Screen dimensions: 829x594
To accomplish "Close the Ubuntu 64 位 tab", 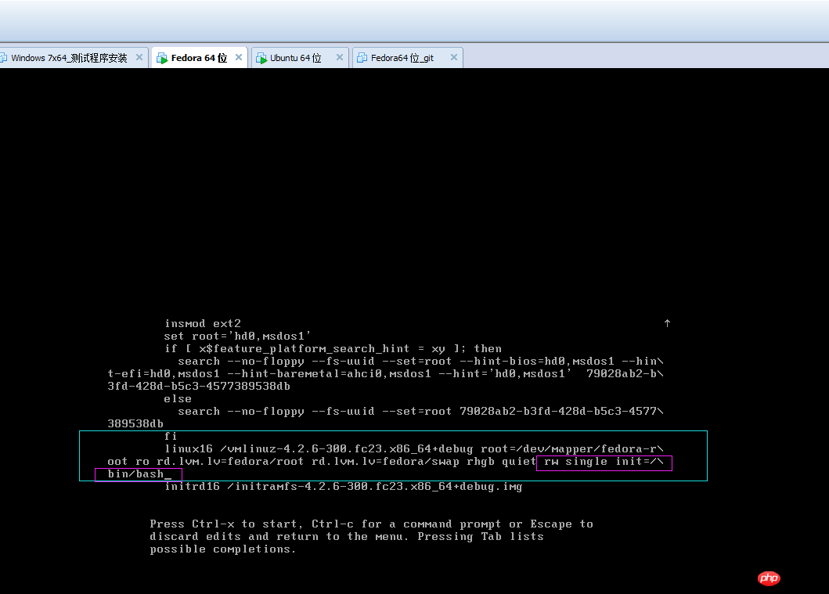I will pos(340,57).
